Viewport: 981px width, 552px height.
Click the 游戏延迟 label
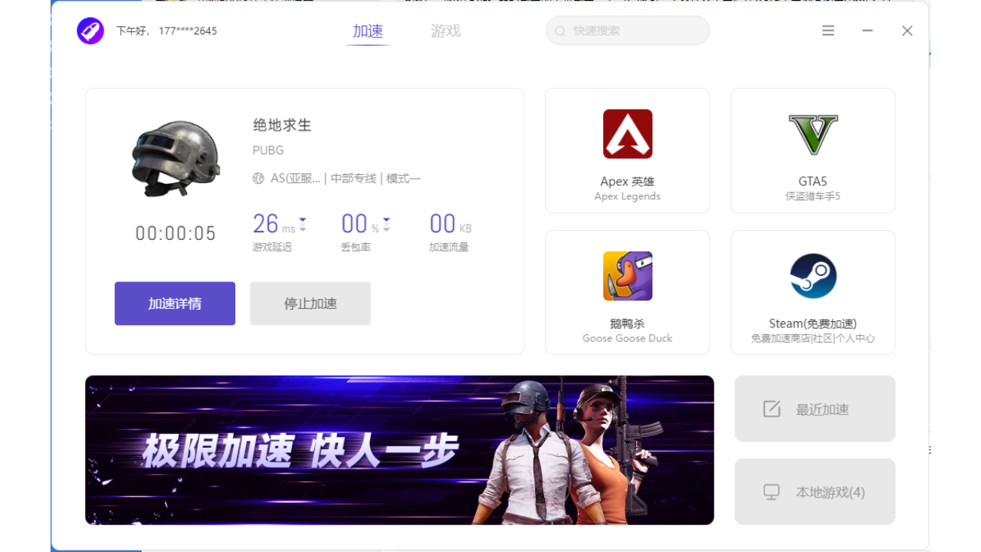272,247
